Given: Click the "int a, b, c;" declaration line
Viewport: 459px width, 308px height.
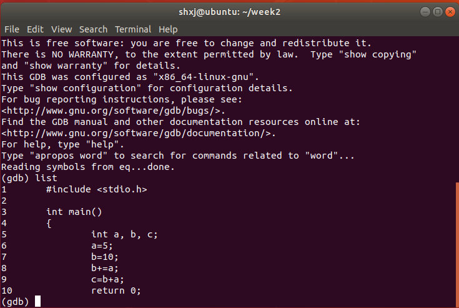Looking at the screenshot, I should (125, 234).
